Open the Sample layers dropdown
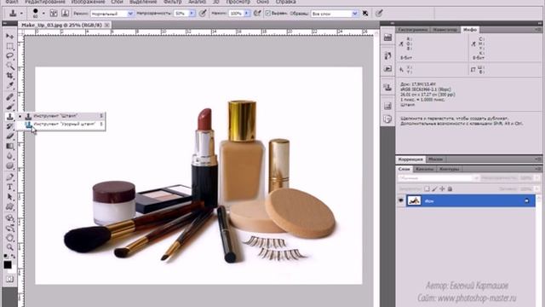 335,14
